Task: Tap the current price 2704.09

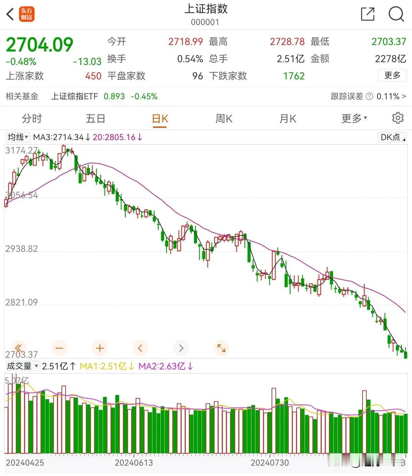Action: [x=39, y=45]
